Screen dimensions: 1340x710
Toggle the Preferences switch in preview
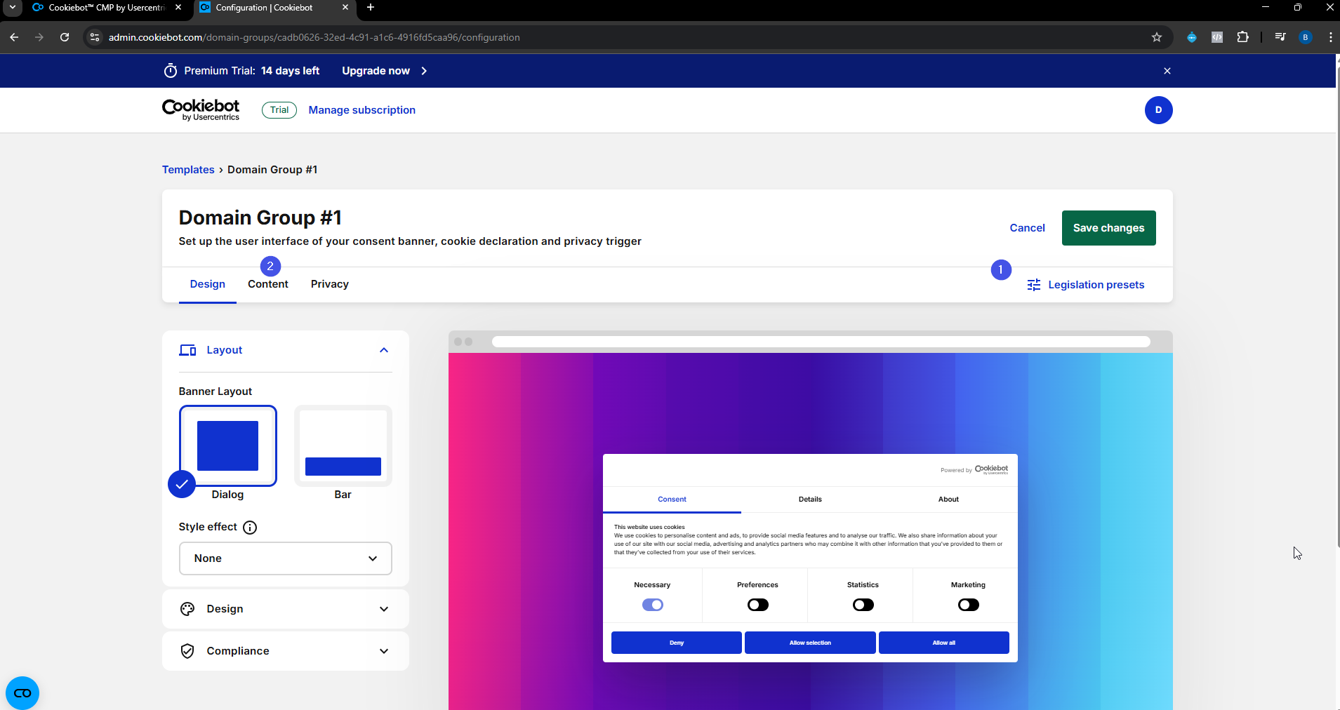point(758,605)
